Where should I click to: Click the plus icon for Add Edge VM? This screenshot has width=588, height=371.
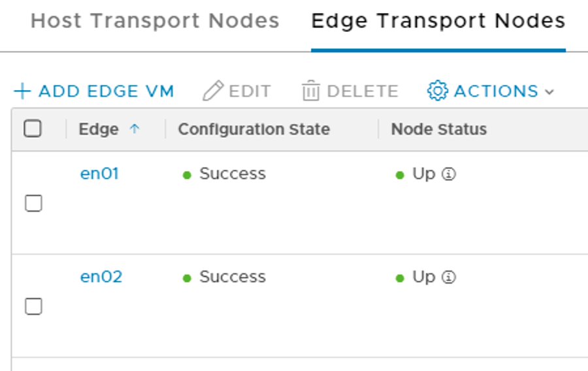(x=22, y=91)
